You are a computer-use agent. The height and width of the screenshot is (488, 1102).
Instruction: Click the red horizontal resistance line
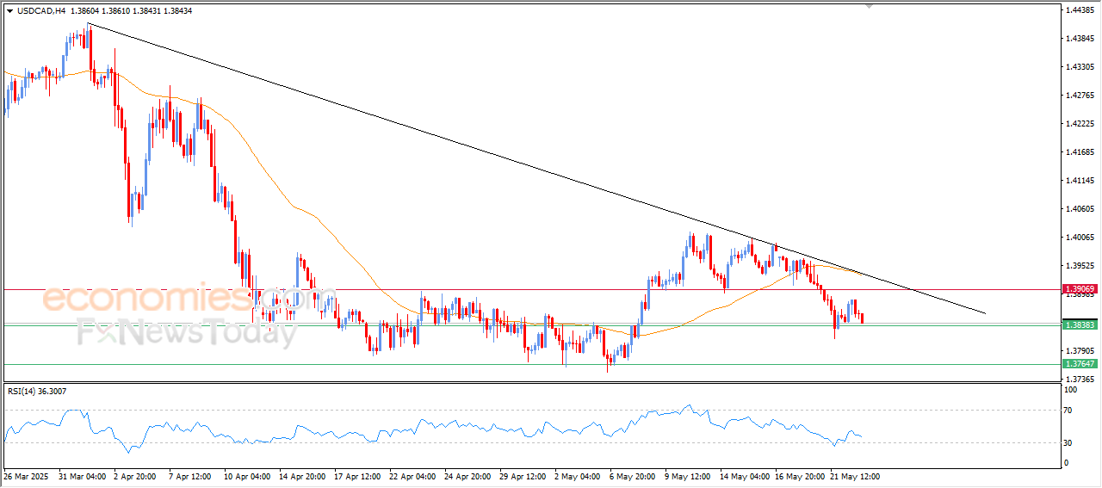point(517,289)
